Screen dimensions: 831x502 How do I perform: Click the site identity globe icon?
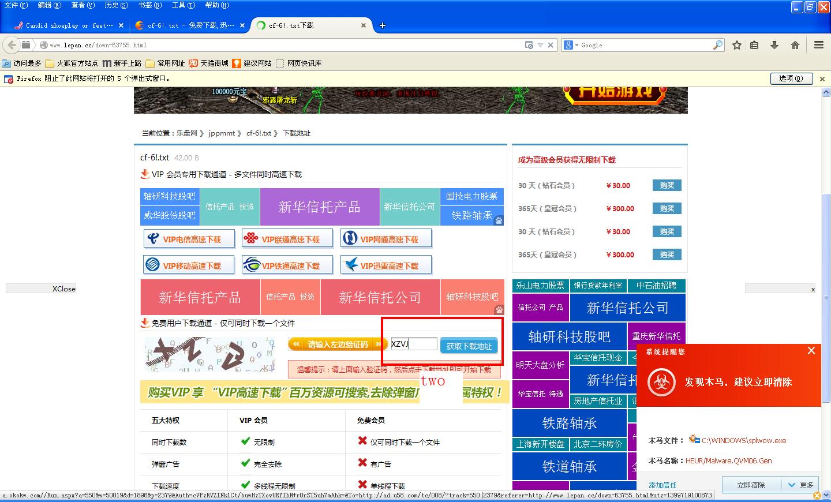point(43,45)
